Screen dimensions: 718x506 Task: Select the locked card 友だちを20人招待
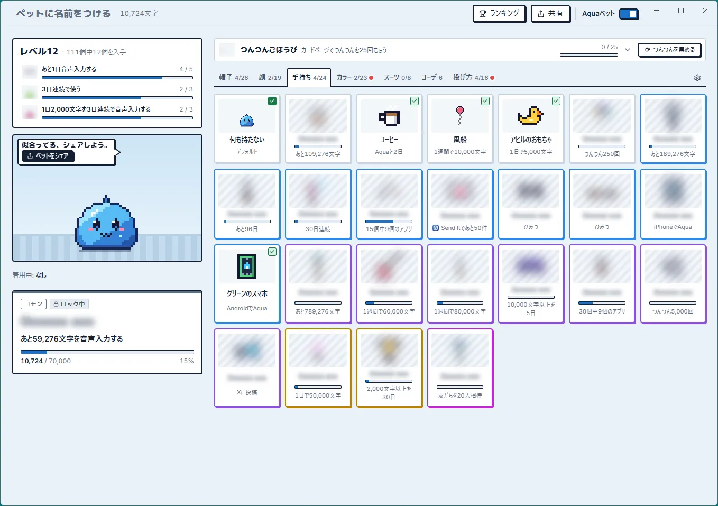coord(460,368)
